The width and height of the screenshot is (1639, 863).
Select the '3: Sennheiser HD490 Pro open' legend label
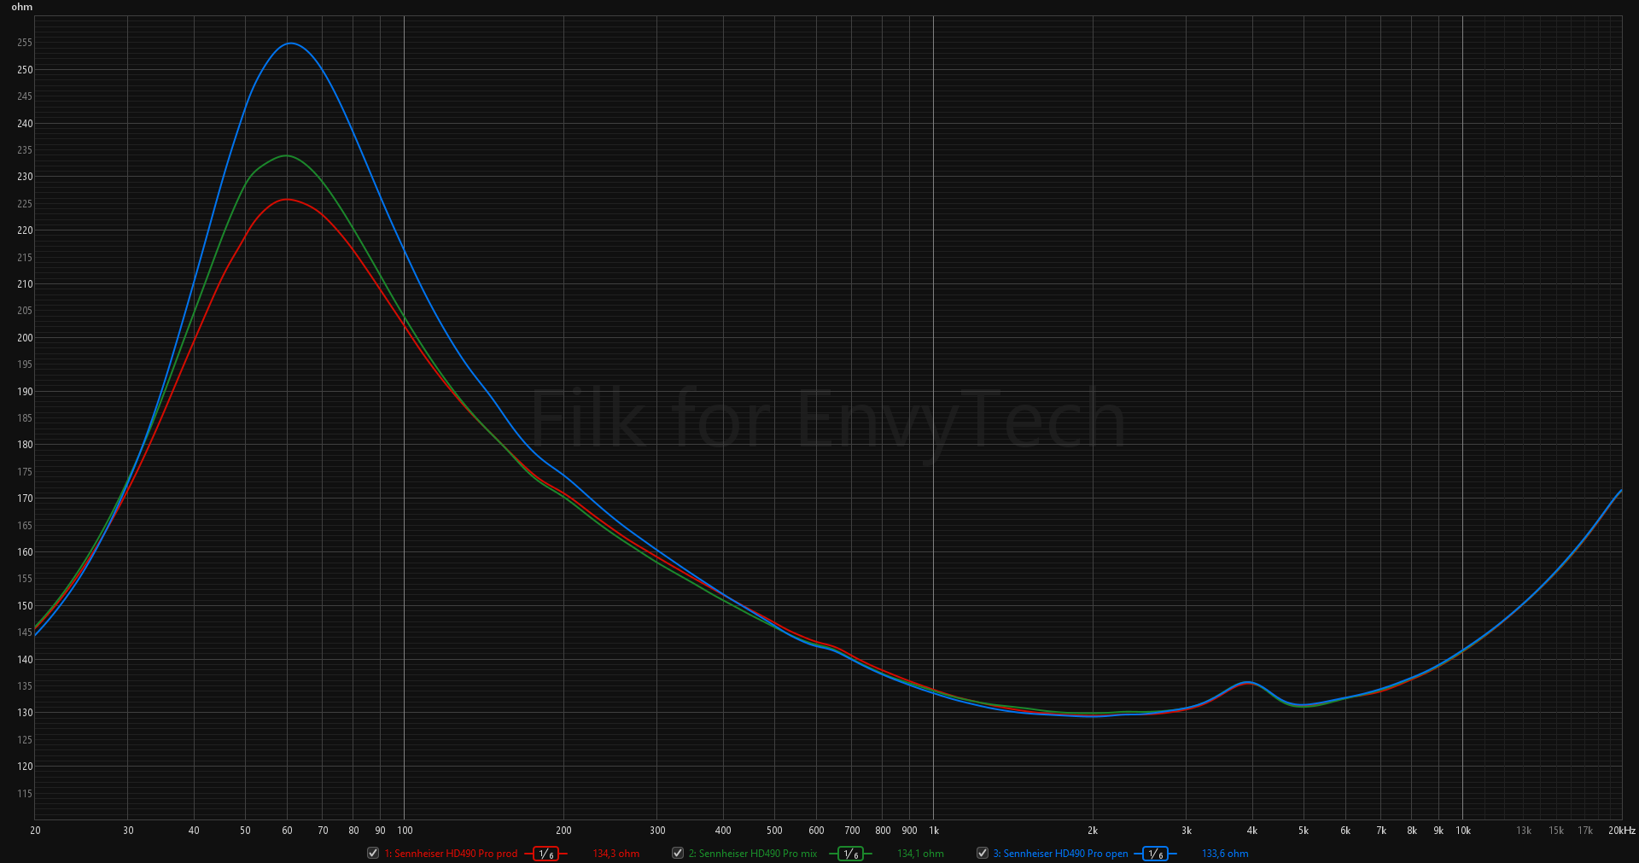1061,854
